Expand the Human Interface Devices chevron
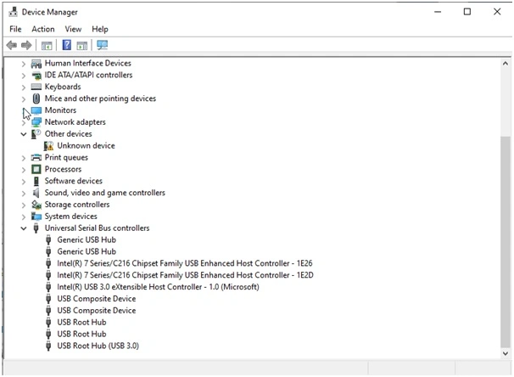514x377 pixels. [x=24, y=64]
